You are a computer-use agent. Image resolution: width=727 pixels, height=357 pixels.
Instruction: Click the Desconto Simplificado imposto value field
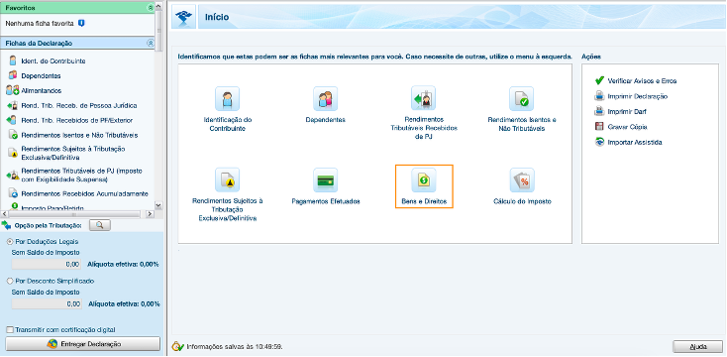[47, 303]
